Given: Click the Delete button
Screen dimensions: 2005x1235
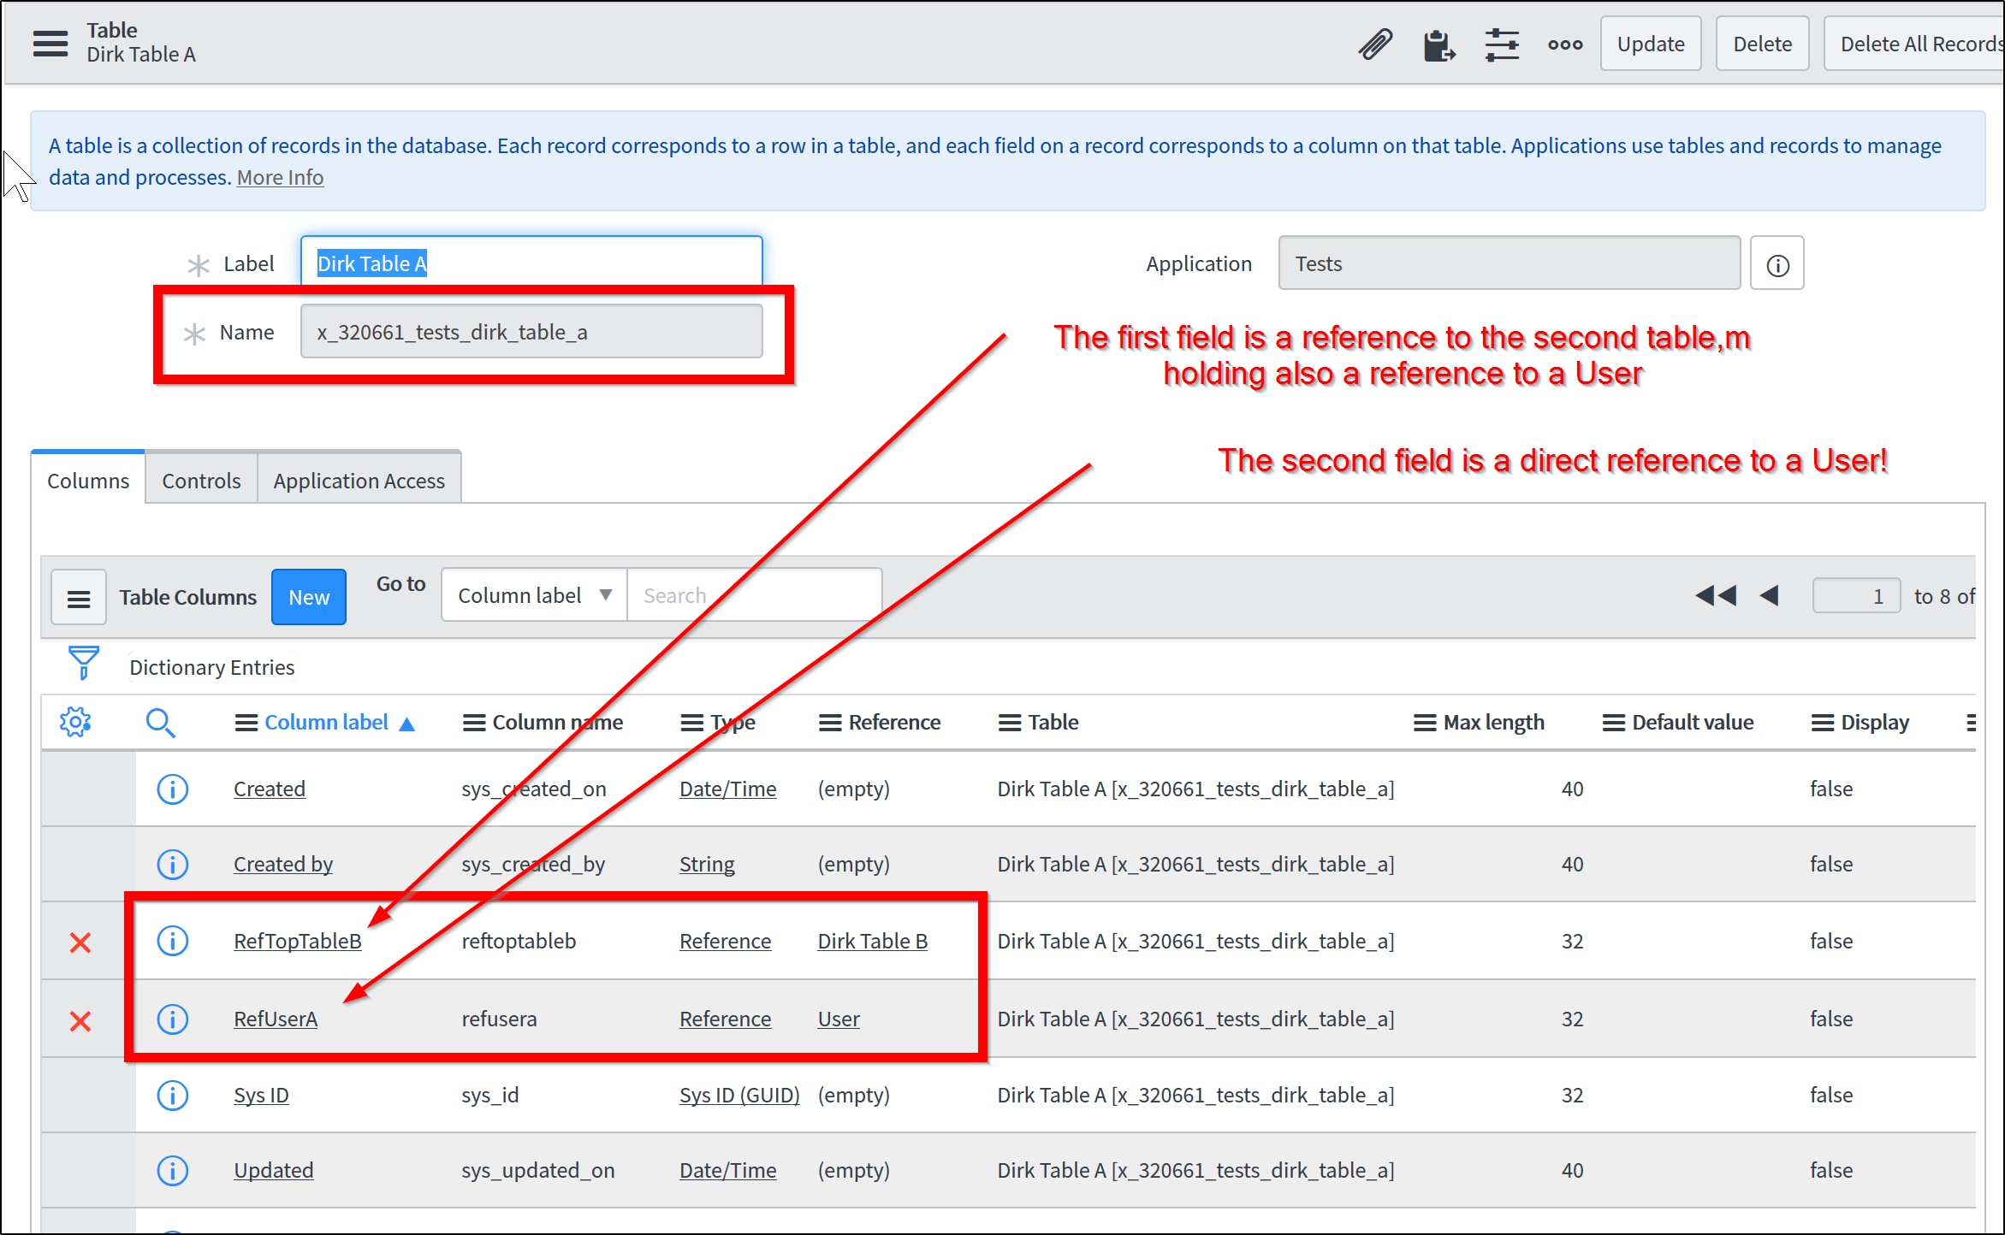Looking at the screenshot, I should pos(1763,44).
